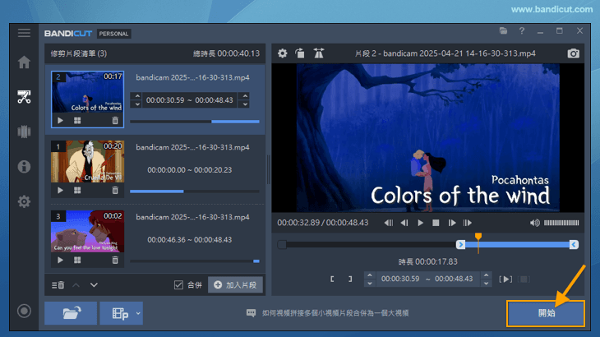Clear all segments with list trash icon
The height and width of the screenshot is (337, 600).
pos(58,285)
